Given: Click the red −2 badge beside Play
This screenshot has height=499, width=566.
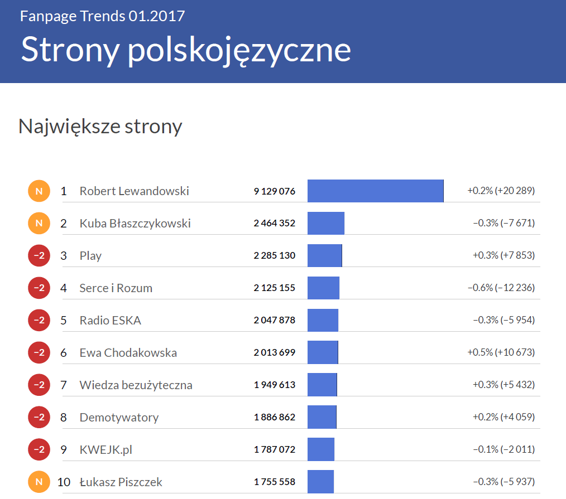Looking at the screenshot, I should coord(39,256).
